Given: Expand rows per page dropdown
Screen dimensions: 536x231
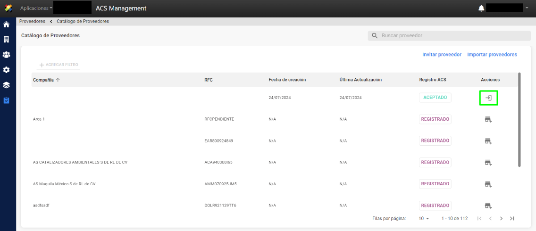Looking at the screenshot, I should click(424, 218).
